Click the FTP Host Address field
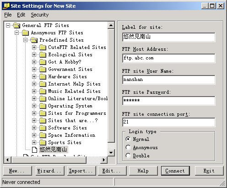Image resolution: width=227 pixels, height=188 pixels. coord(169,58)
